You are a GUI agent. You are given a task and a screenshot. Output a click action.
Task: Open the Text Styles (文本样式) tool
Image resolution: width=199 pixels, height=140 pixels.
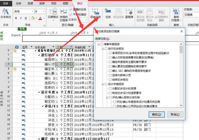pos(6,13)
